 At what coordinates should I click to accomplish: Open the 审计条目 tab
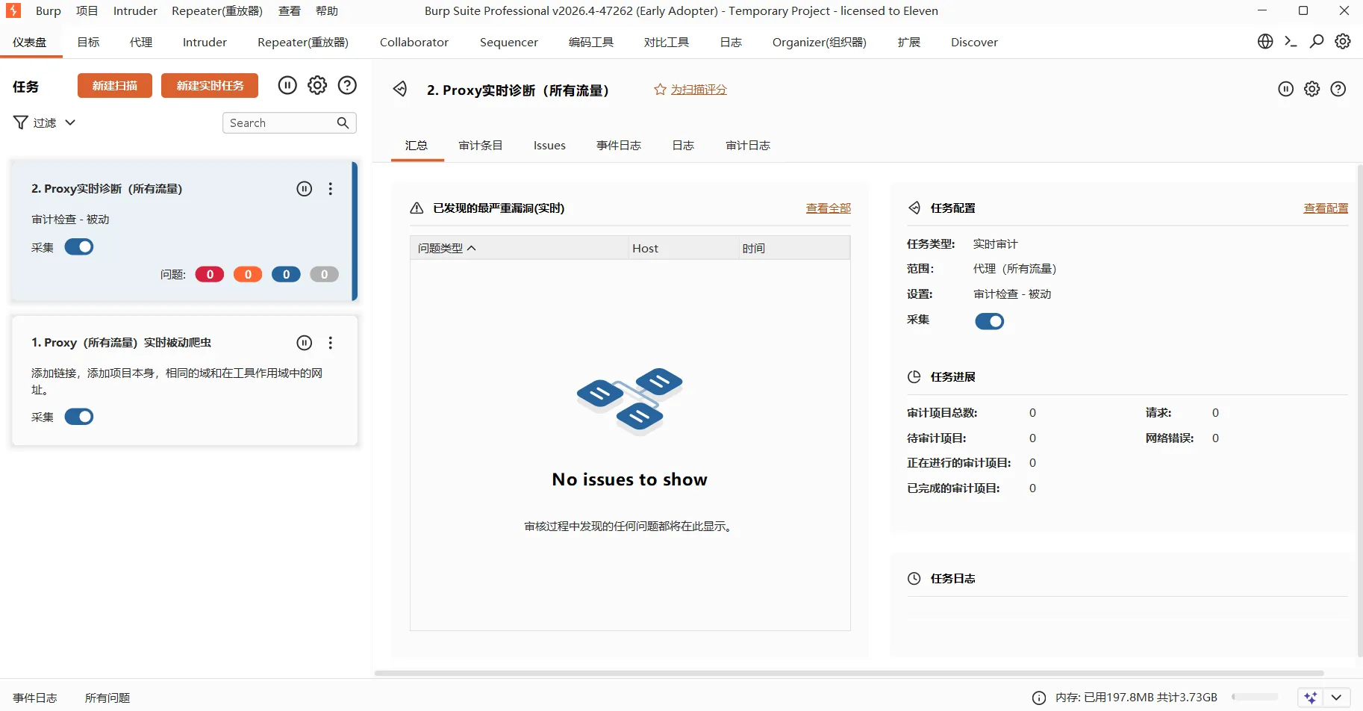pos(481,145)
